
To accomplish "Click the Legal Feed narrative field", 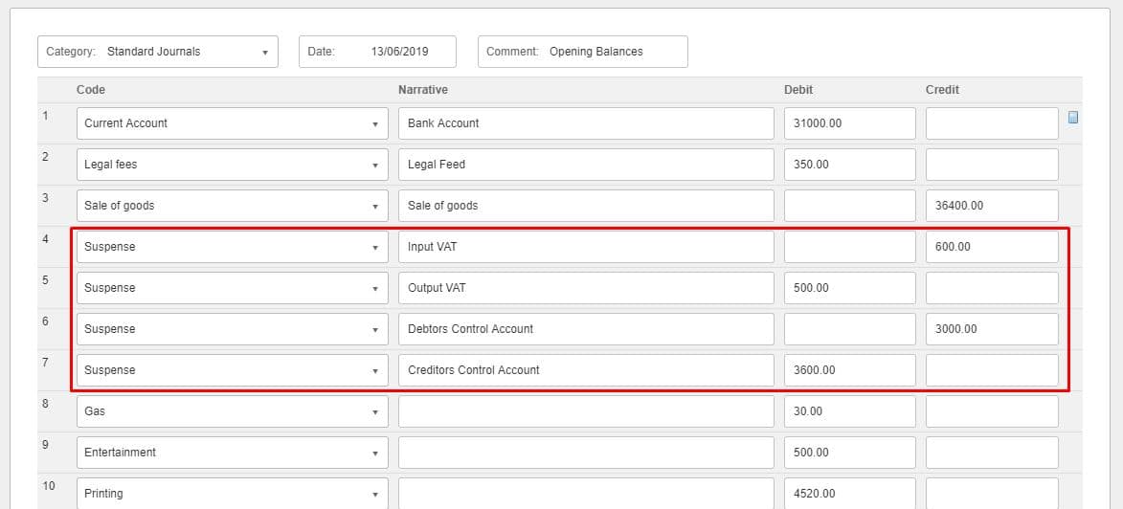I will coord(585,165).
